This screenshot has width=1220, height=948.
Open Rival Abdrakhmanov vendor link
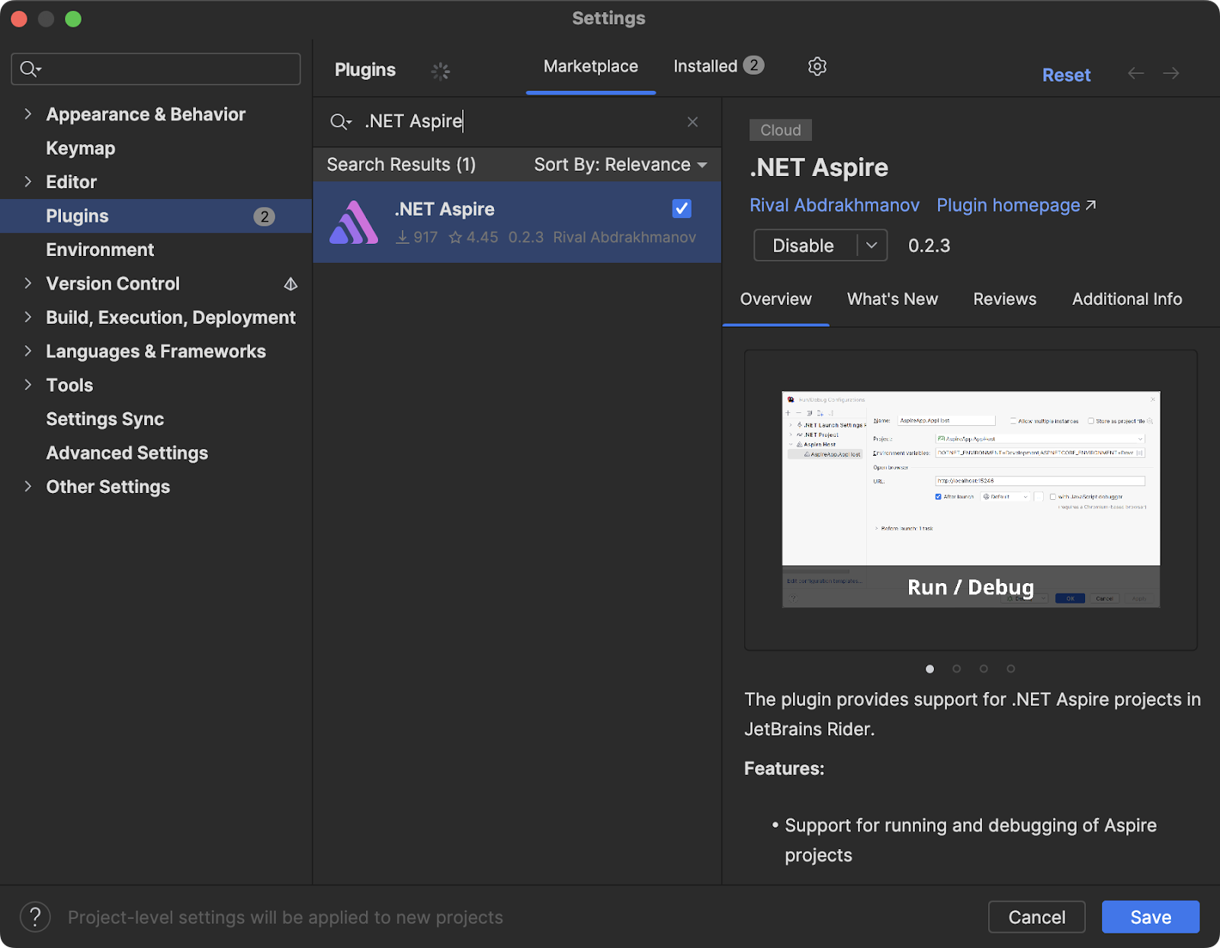[x=834, y=206]
